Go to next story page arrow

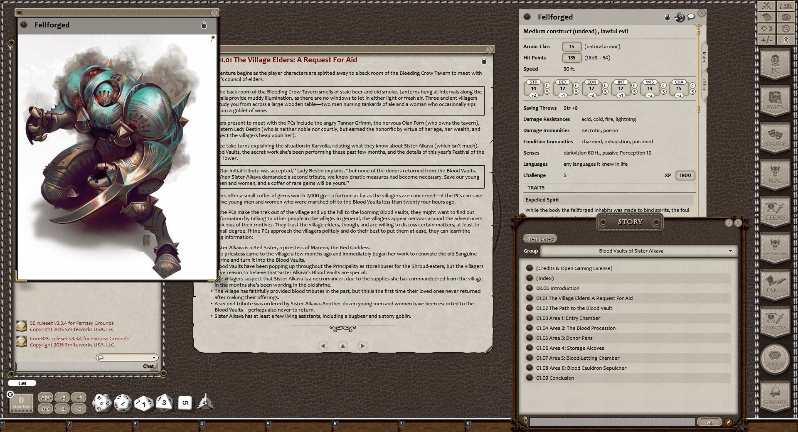(362, 346)
